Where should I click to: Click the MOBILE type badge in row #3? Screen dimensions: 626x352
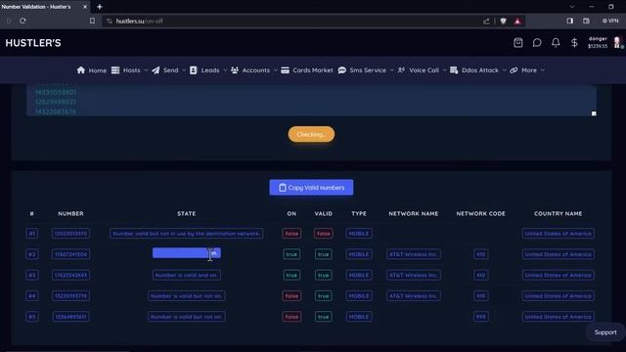point(359,275)
